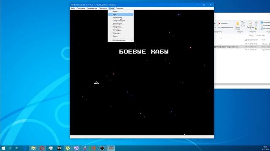270x151 pixels.
Task: Click Переименовать in the Explorer ribbon
Action: (225, 28)
